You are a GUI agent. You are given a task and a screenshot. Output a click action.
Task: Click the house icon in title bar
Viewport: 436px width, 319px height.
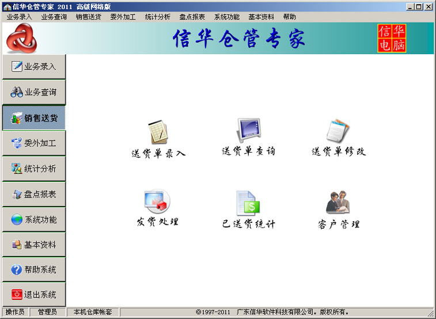pyautogui.click(x=7, y=7)
